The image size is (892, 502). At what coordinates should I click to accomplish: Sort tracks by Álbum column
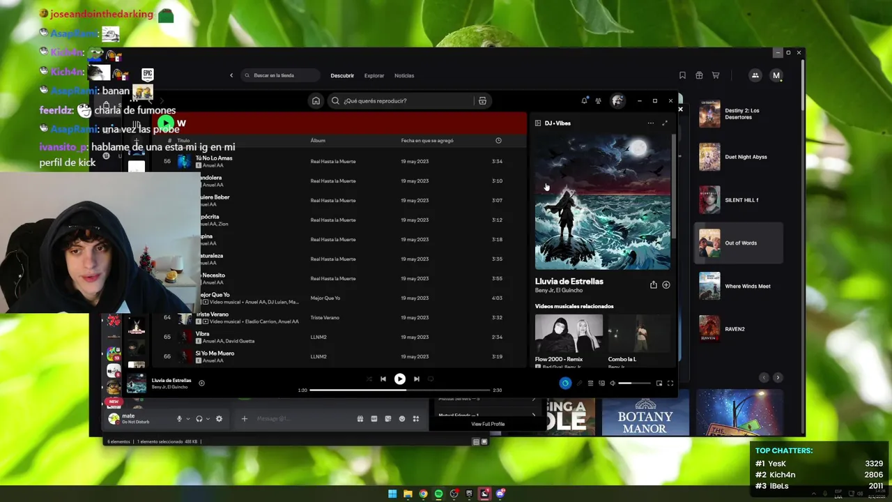tap(318, 140)
